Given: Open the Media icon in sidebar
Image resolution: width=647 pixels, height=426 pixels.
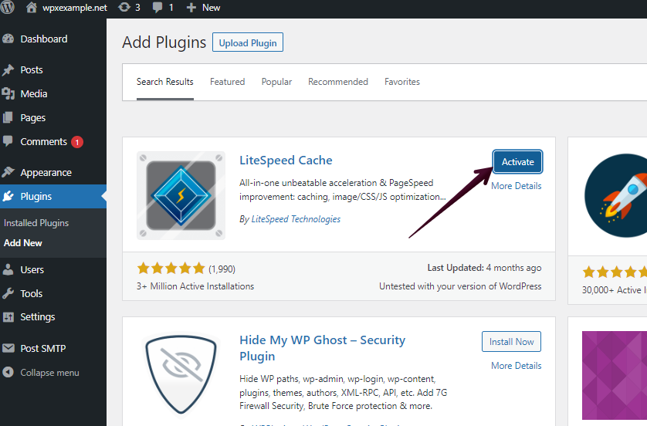Looking at the screenshot, I should tap(8, 93).
